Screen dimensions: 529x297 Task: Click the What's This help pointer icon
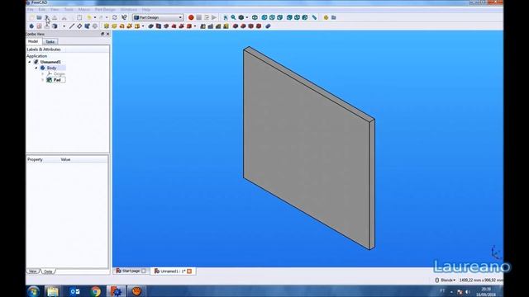124,17
